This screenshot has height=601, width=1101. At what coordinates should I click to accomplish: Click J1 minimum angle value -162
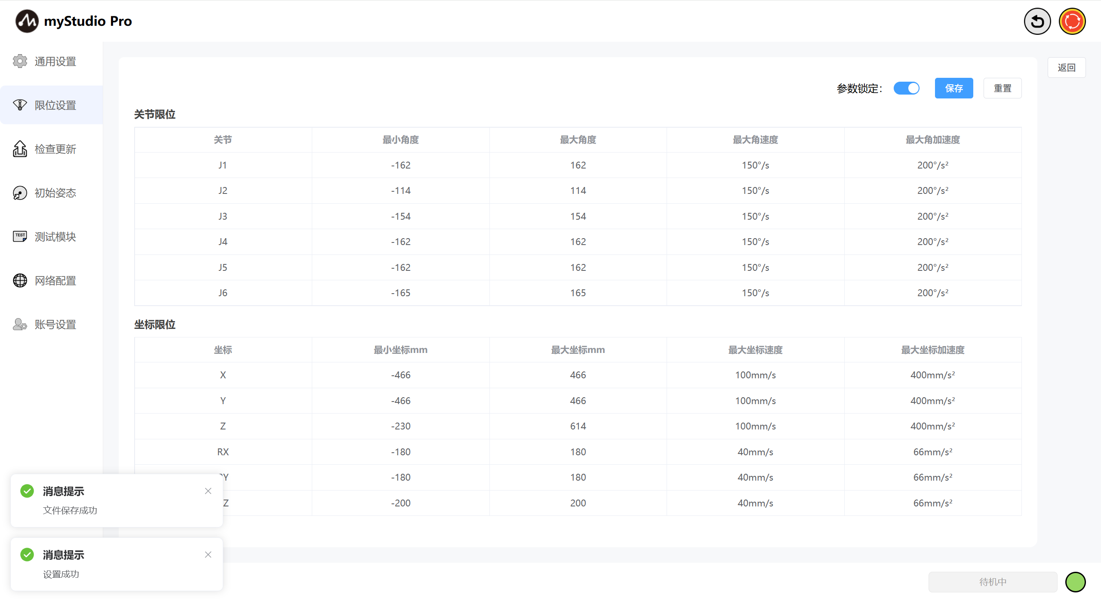click(x=400, y=165)
